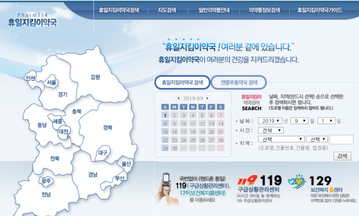
Task: Select 경남 region on the map
Action: (93, 175)
